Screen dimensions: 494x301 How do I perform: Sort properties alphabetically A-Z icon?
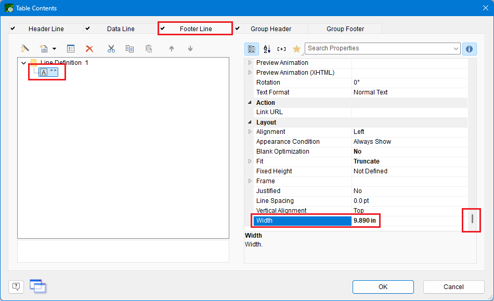coord(267,49)
